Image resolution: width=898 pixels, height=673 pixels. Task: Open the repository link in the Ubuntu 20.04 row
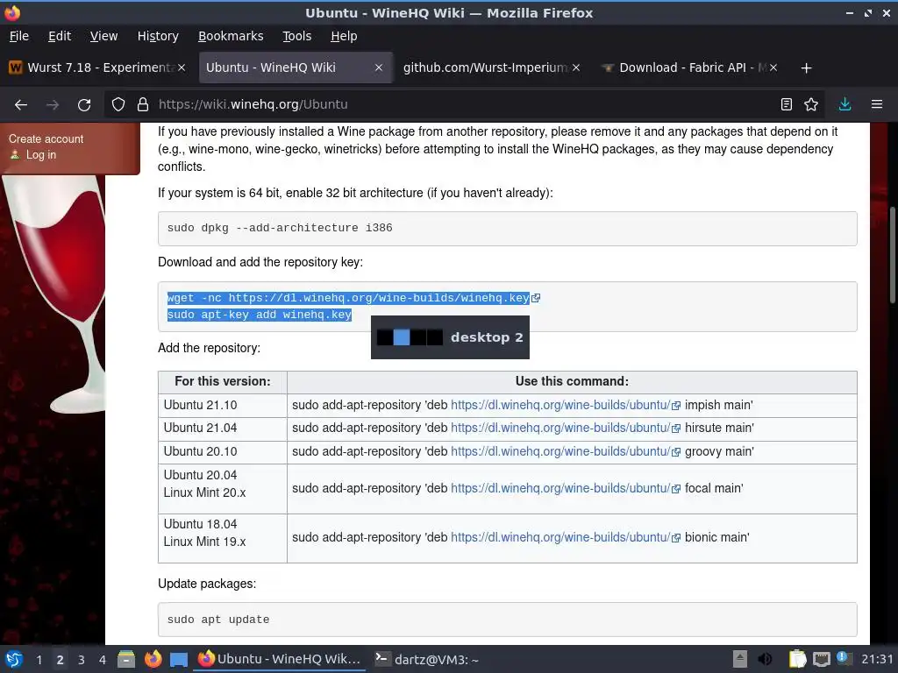[560, 488]
